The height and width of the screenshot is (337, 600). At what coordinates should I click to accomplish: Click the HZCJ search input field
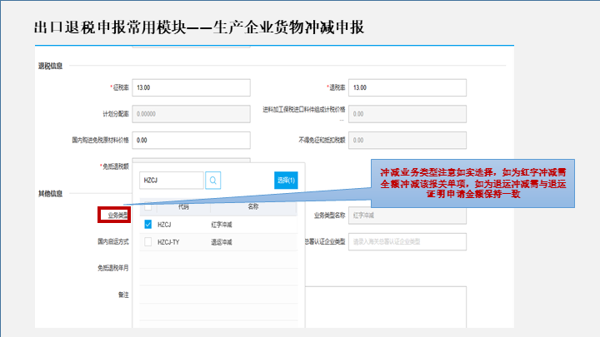(172, 181)
